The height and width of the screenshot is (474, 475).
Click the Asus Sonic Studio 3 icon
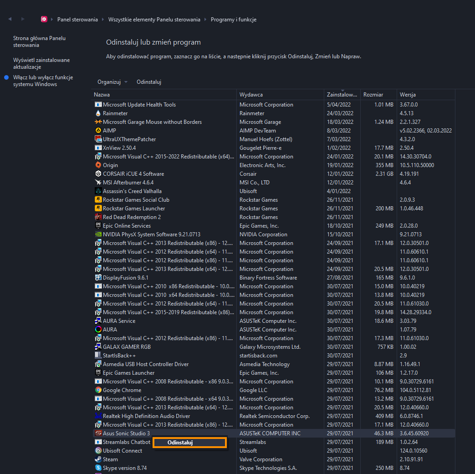(98, 433)
